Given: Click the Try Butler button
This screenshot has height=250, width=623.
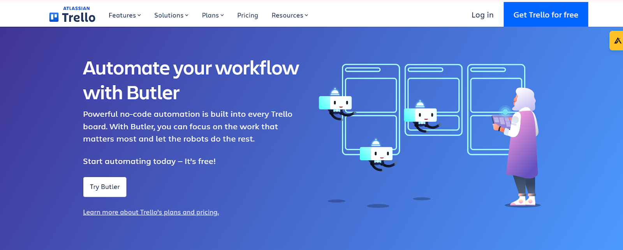Looking at the screenshot, I should [x=105, y=187].
